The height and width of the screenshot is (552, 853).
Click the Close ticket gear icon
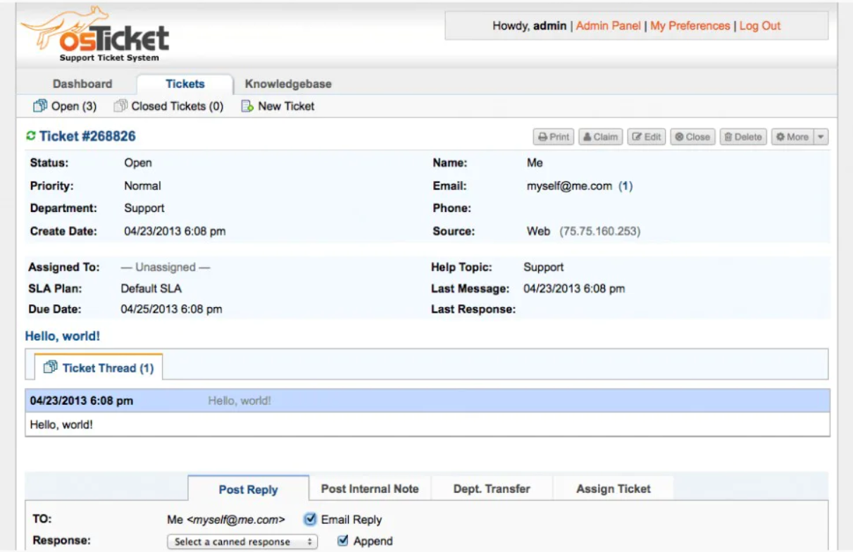pyautogui.click(x=678, y=137)
